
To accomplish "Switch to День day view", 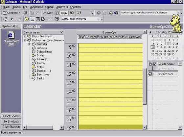I will (x=62, y=13).
